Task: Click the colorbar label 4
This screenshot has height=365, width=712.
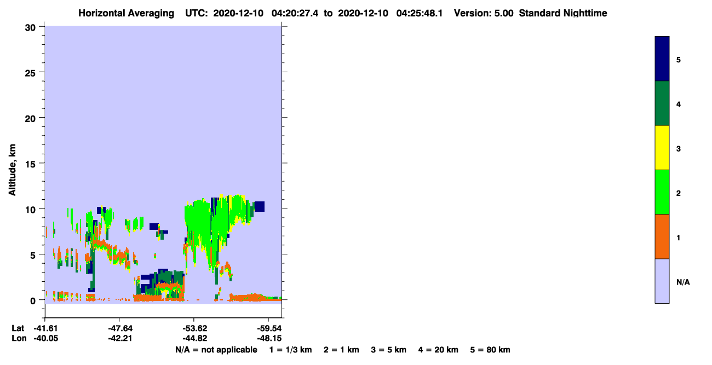Action: pos(679,103)
